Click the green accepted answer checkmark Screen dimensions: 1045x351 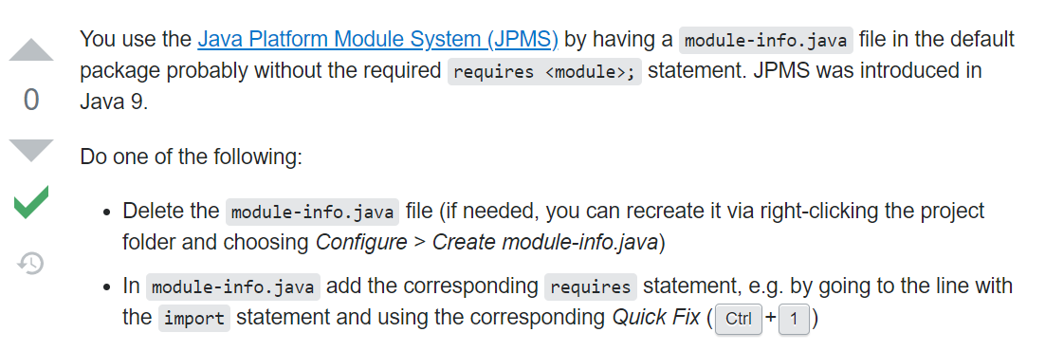pos(31,203)
